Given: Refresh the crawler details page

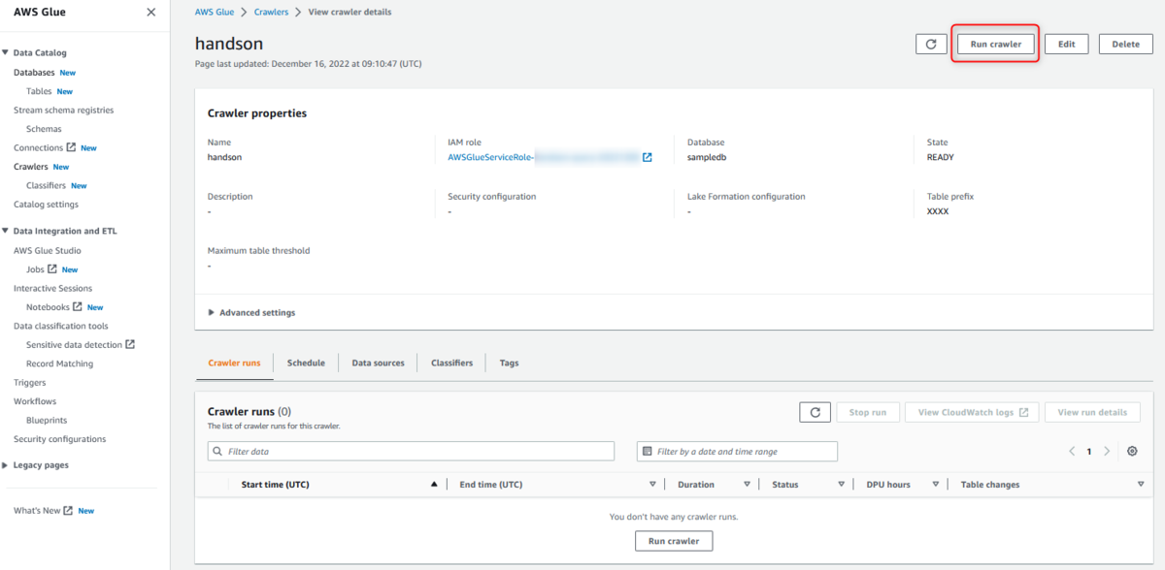Looking at the screenshot, I should [x=931, y=44].
